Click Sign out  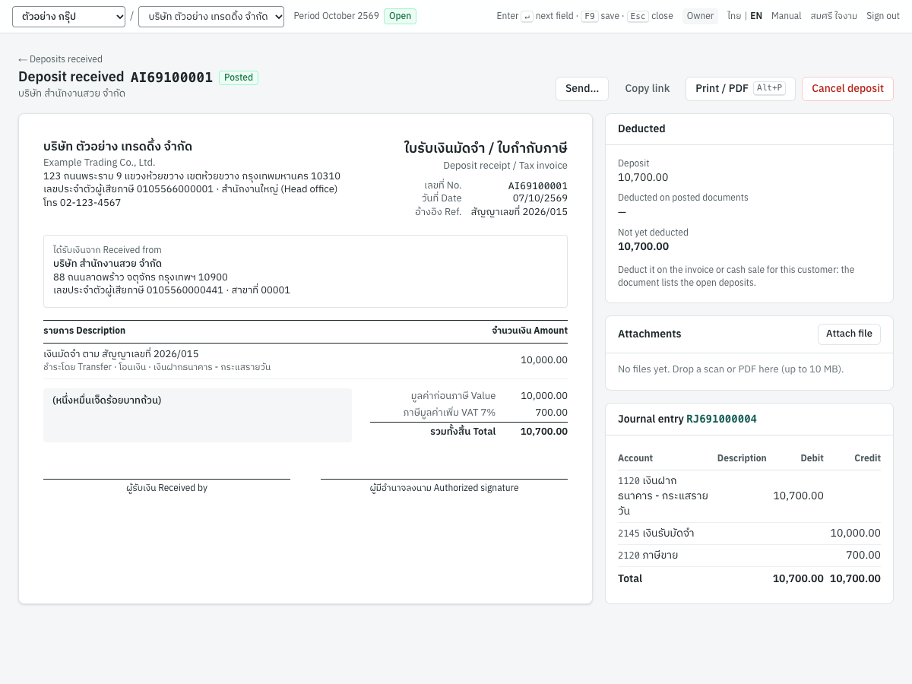click(x=883, y=16)
